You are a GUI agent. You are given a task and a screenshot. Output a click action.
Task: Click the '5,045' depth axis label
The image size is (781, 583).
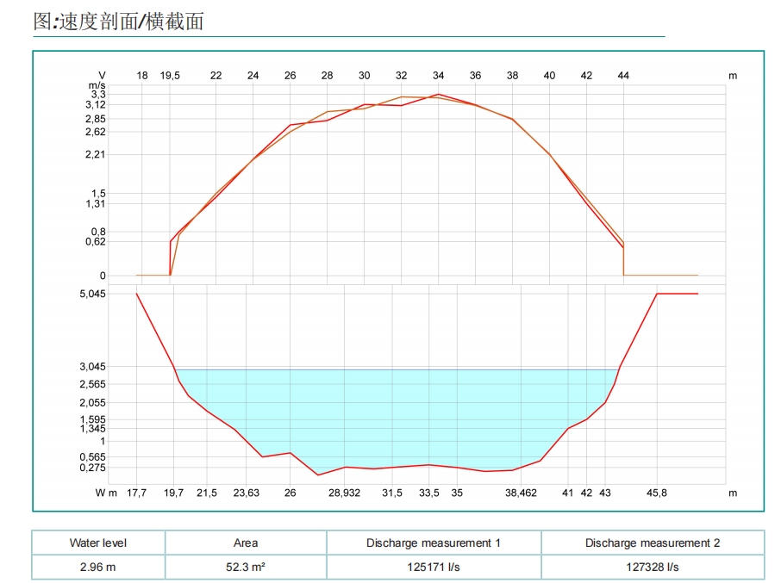92,294
